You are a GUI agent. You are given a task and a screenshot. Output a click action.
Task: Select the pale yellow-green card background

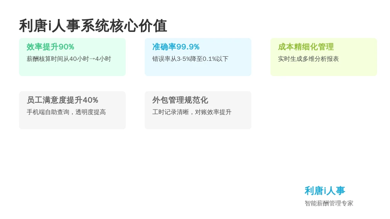pos(324,70)
